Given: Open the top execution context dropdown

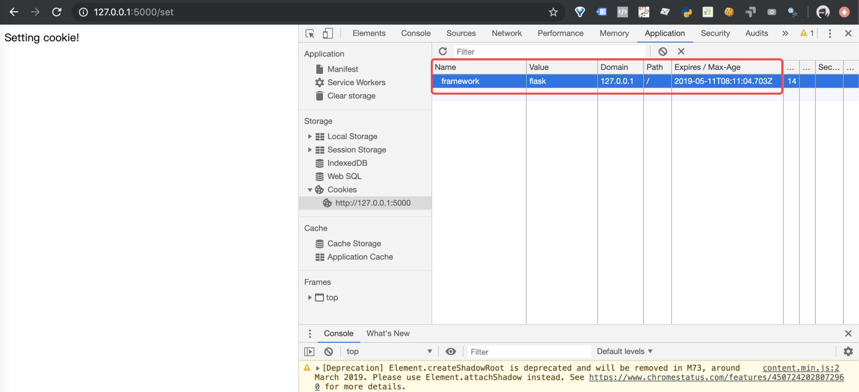Looking at the screenshot, I should (389, 351).
